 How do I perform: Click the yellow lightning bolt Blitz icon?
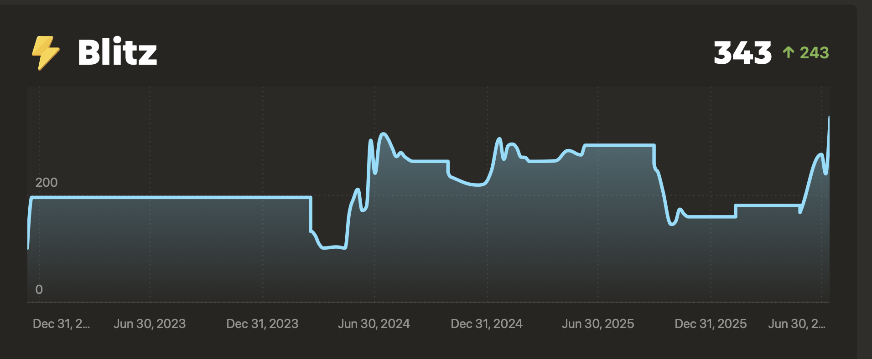(x=46, y=53)
